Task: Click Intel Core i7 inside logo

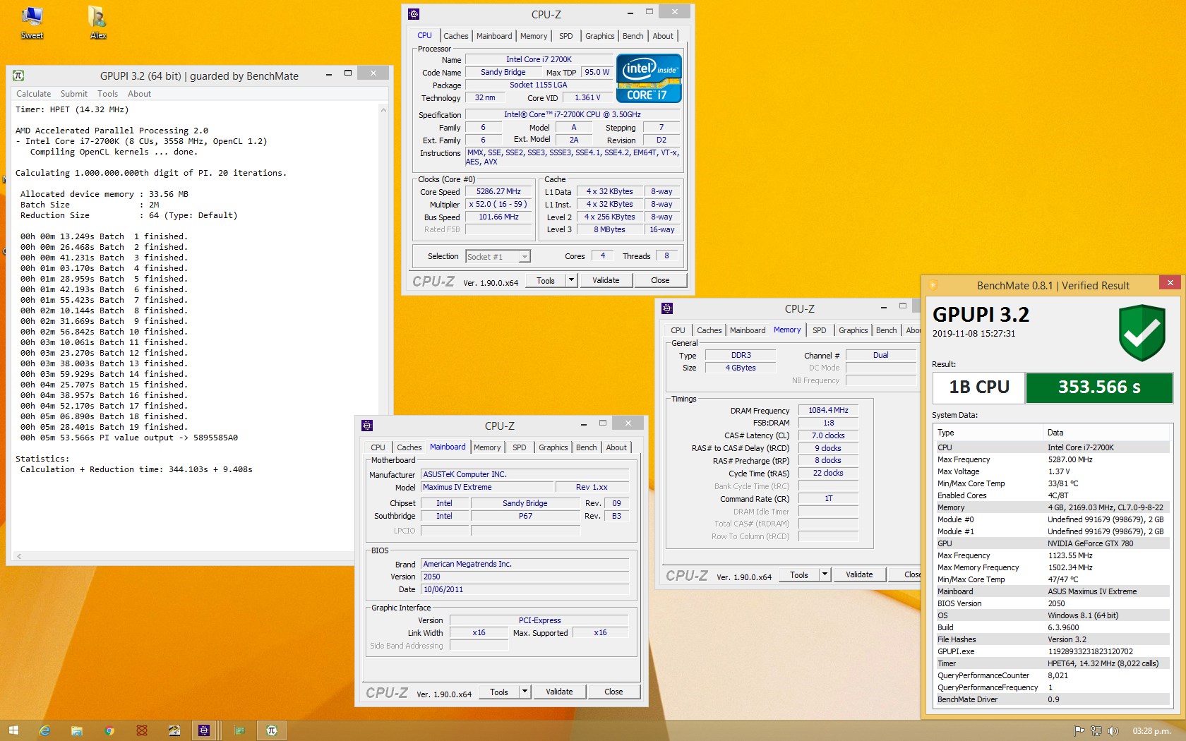Action: (649, 78)
